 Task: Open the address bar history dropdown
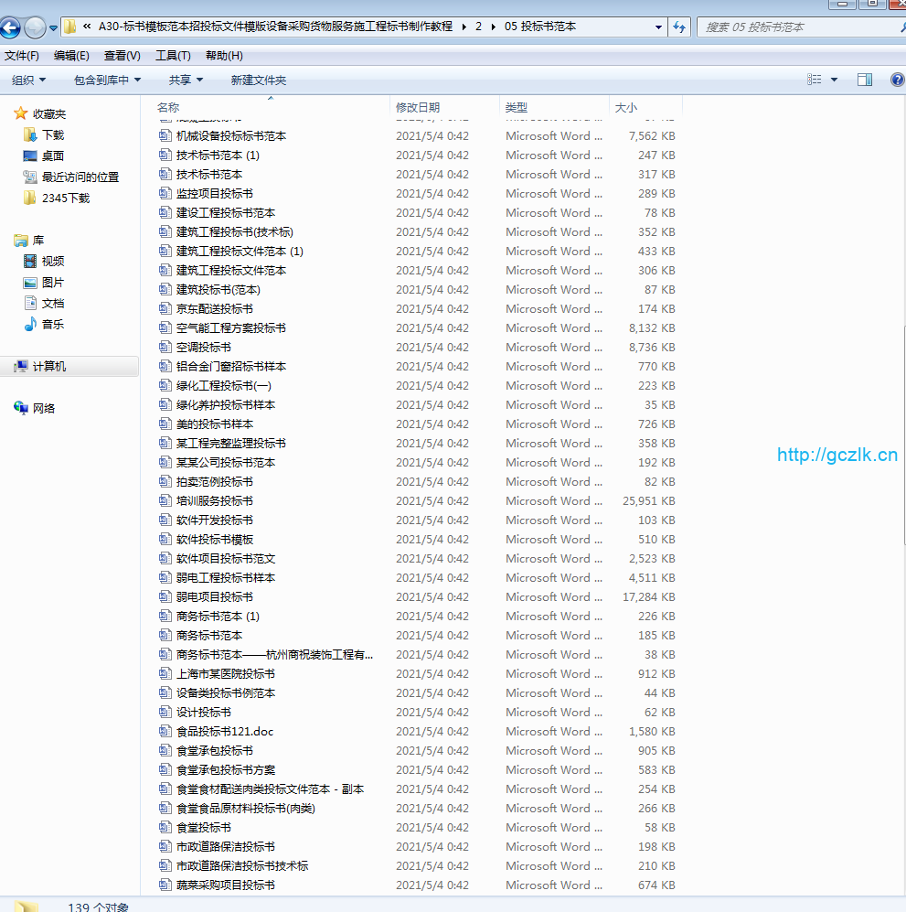(x=658, y=27)
